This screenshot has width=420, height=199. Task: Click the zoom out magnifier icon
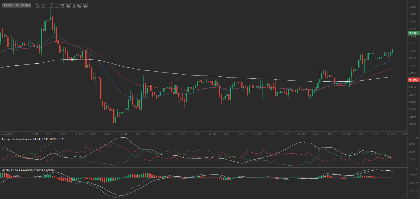tap(37, 5)
